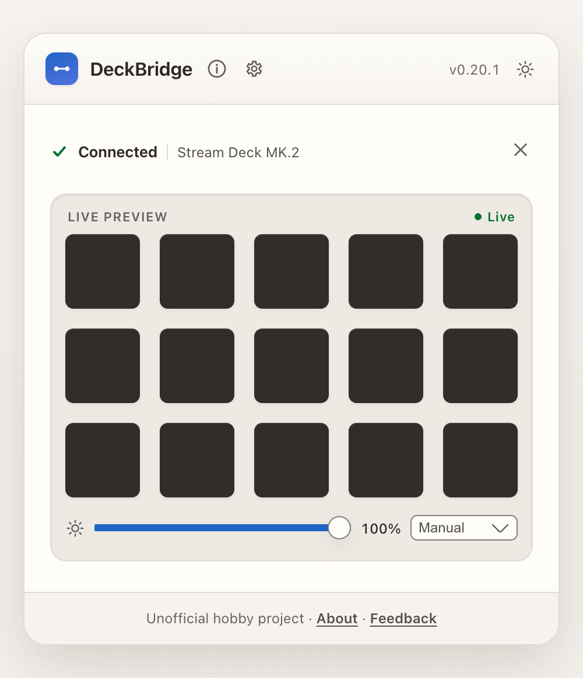Select fifth key in middle row of preview
Image resolution: width=583 pixels, height=678 pixels.
coord(480,366)
